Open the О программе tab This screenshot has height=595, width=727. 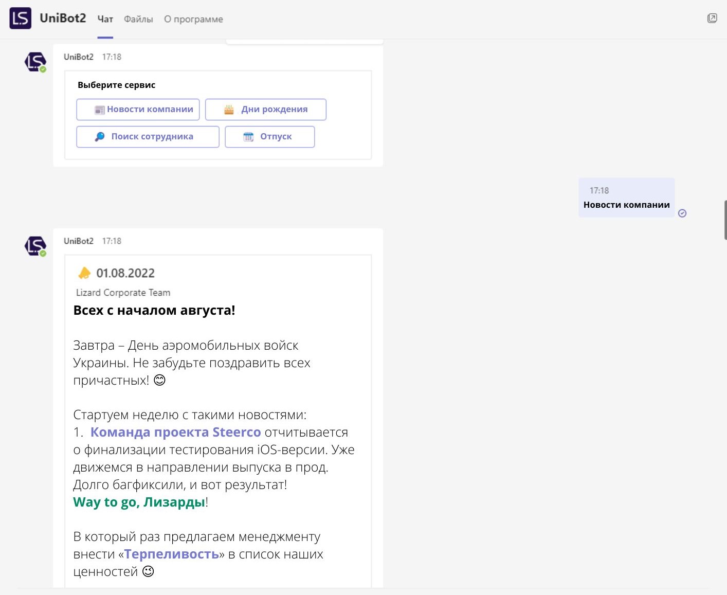coord(193,20)
